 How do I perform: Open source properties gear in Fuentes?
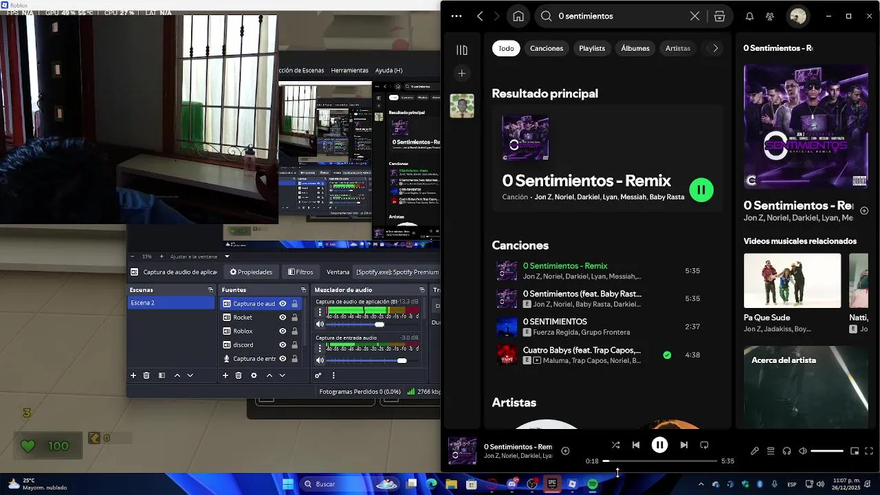pos(254,375)
